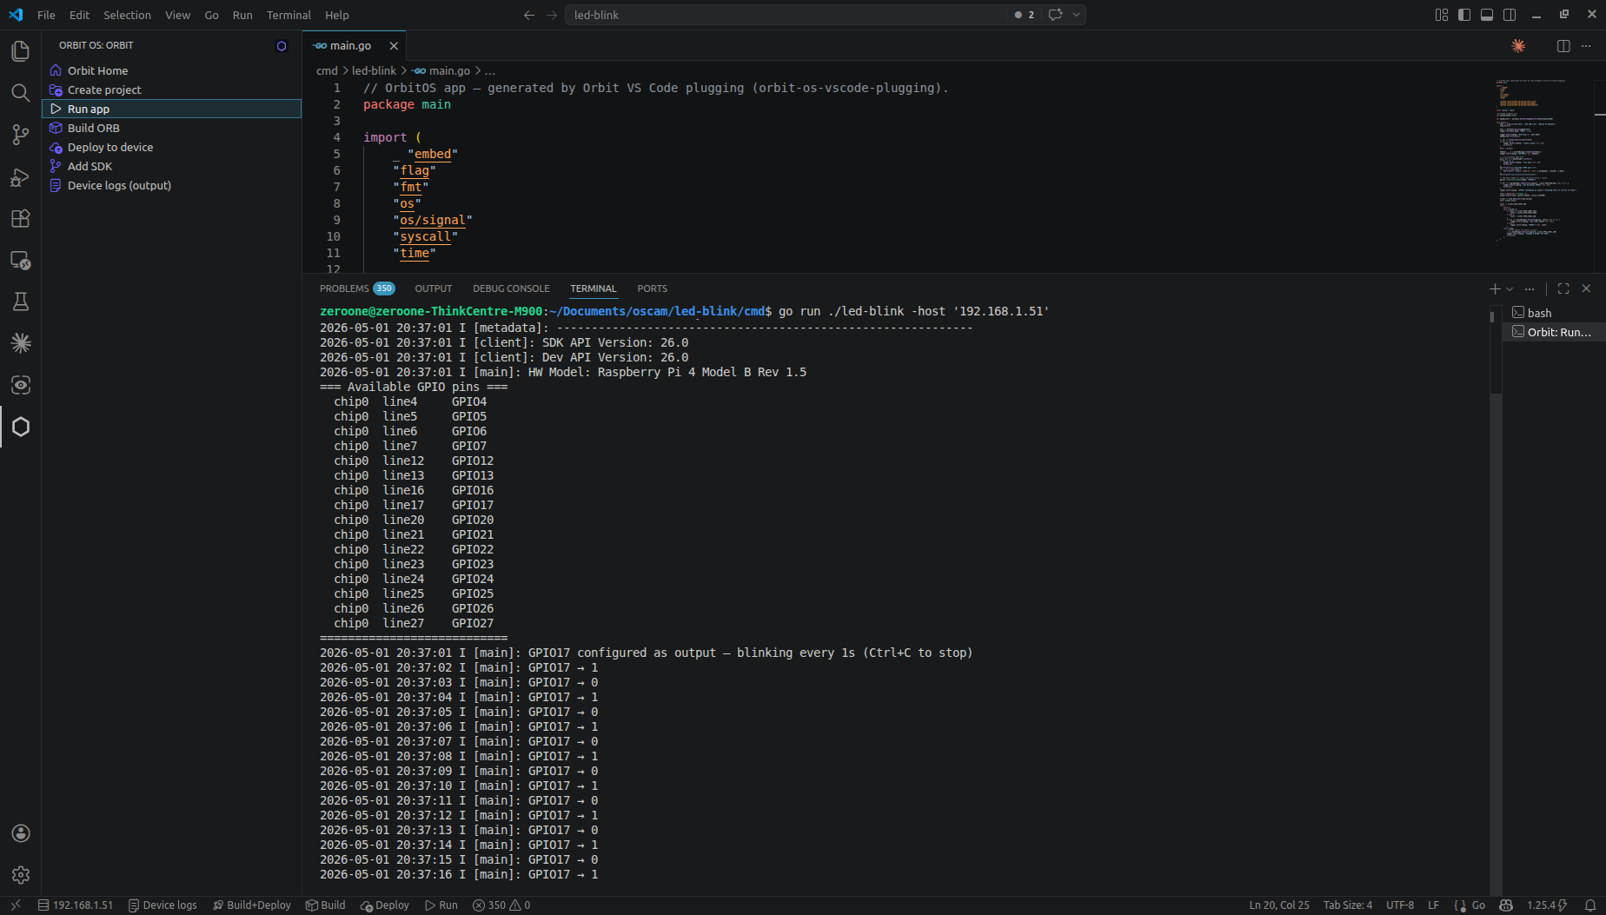Open the Manage gear icon
The width and height of the screenshot is (1606, 915).
[x=20, y=875]
